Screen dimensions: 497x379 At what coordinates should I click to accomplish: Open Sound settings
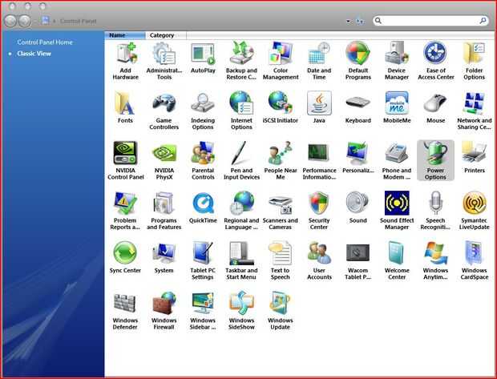[358, 208]
